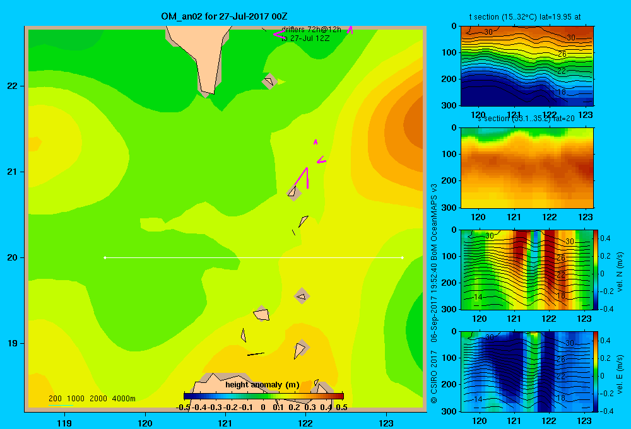Click the longitude 123 label on main map
This screenshot has height=429, width=631.
point(386,423)
